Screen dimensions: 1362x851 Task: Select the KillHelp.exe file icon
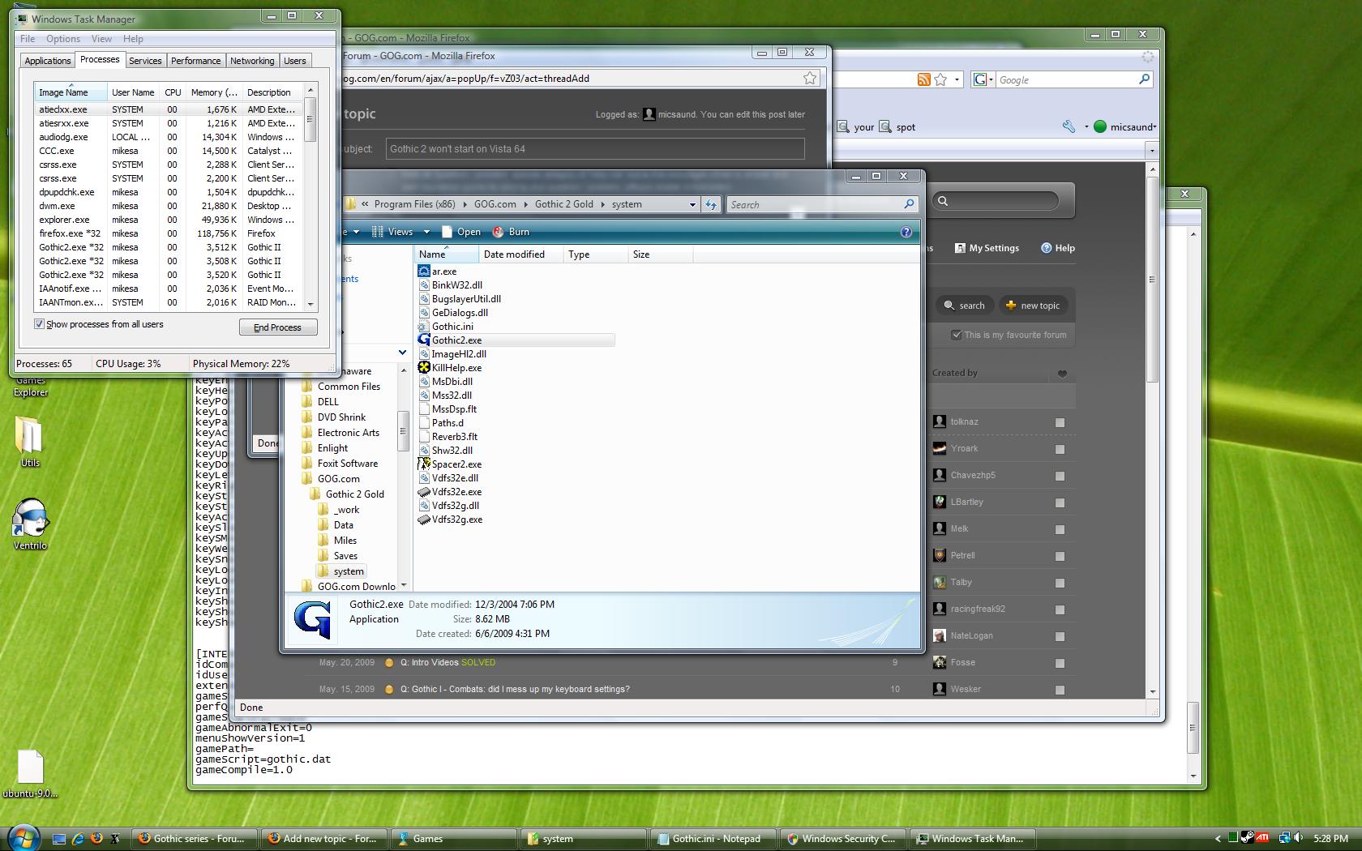pos(423,368)
